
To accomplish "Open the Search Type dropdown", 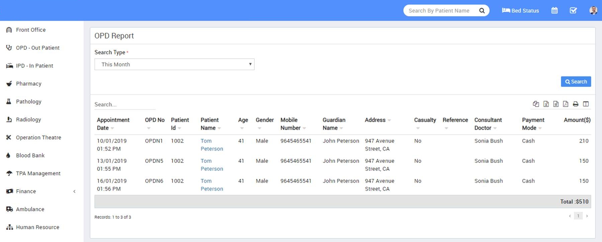I will pyautogui.click(x=174, y=64).
